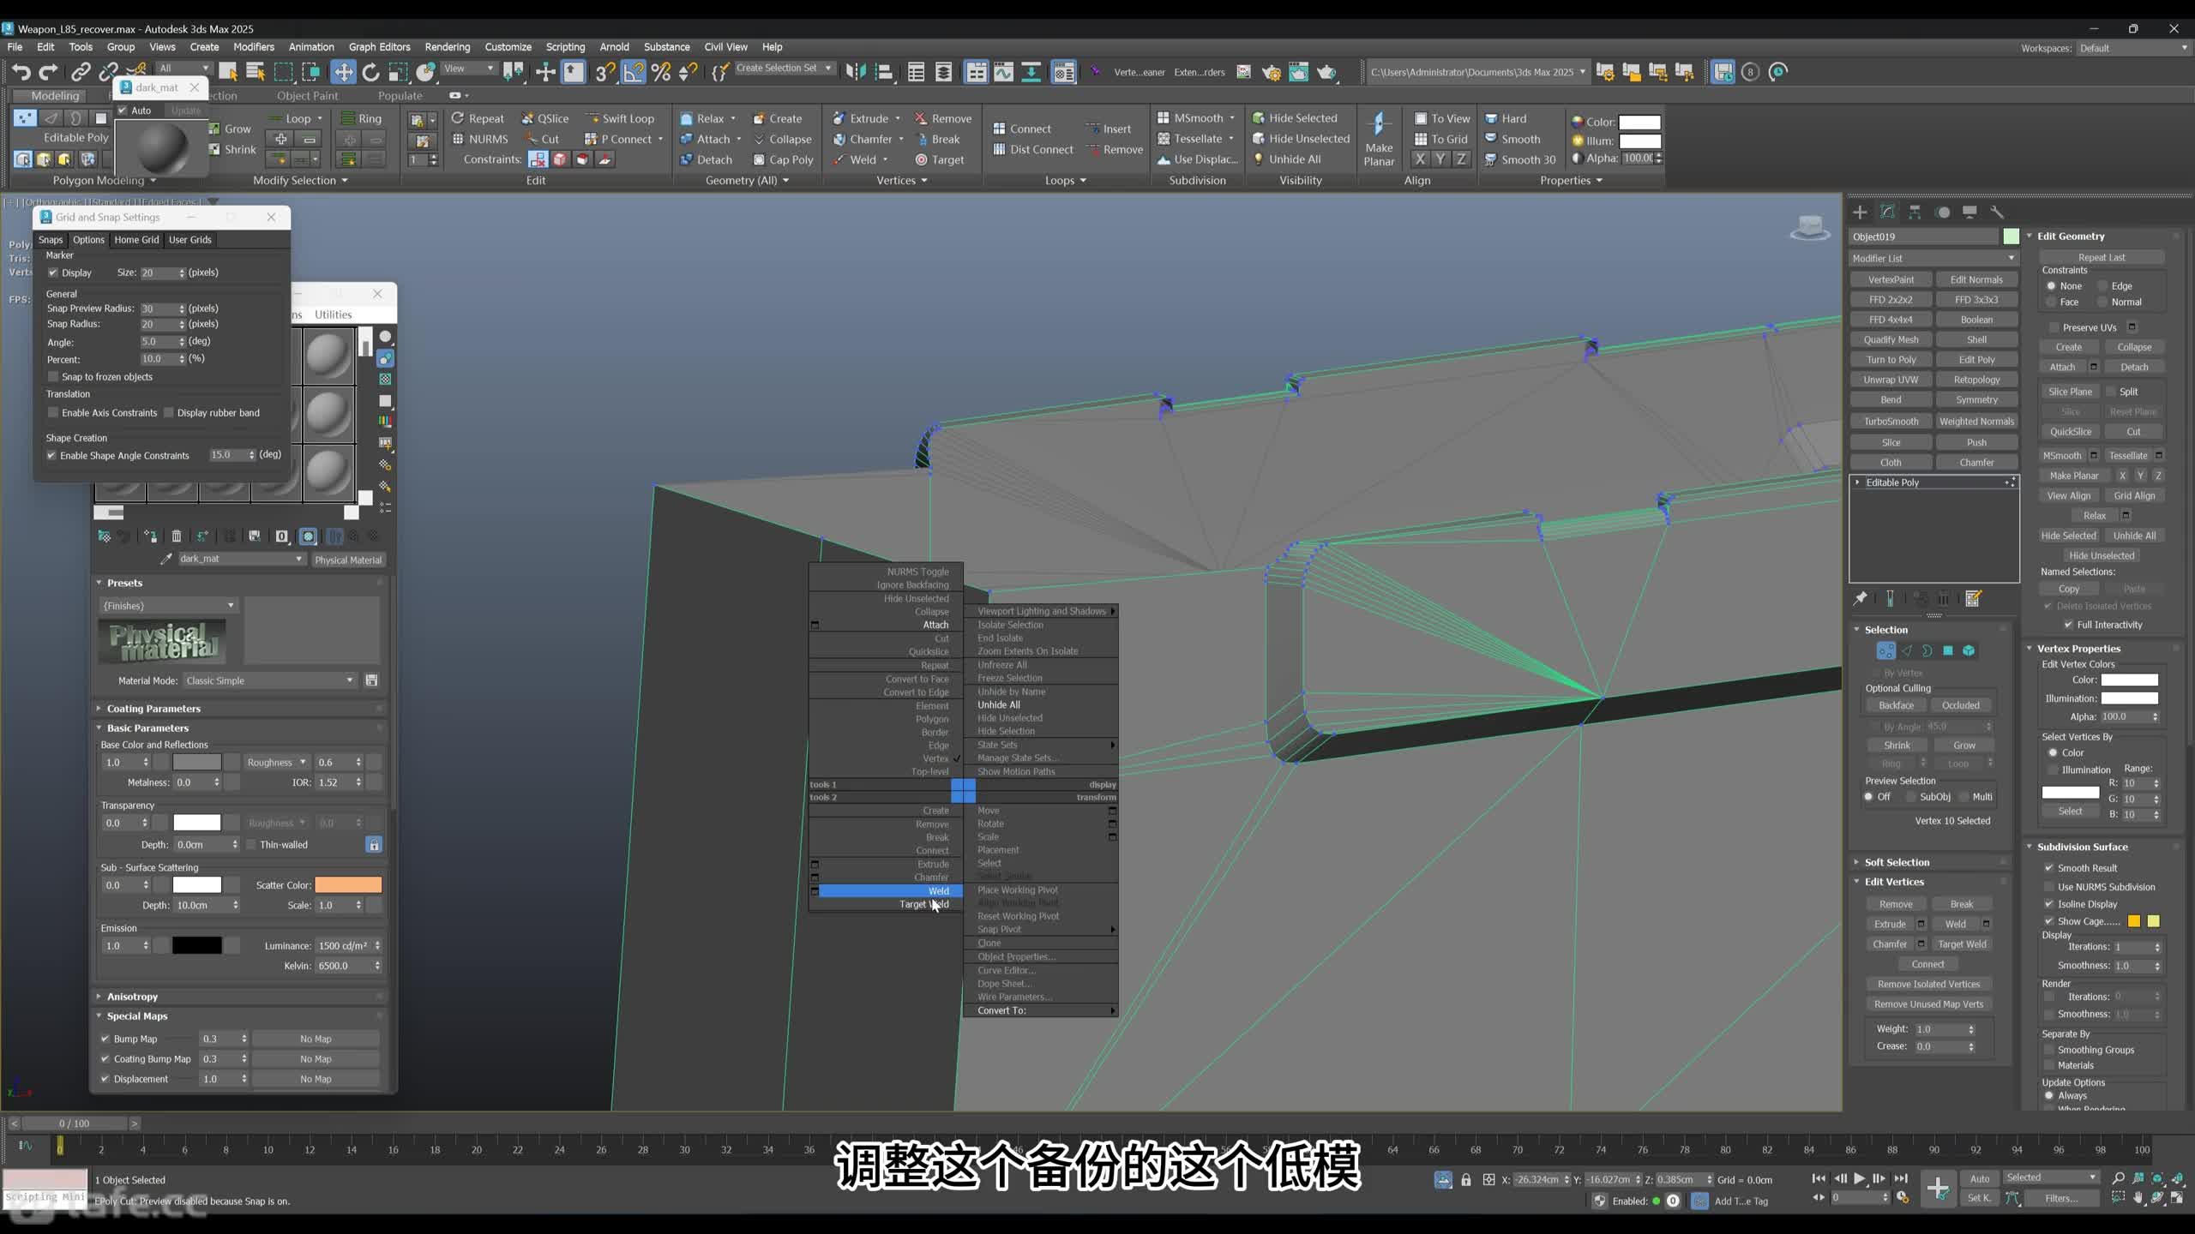Click the Redo arrow icon

pos(49,72)
